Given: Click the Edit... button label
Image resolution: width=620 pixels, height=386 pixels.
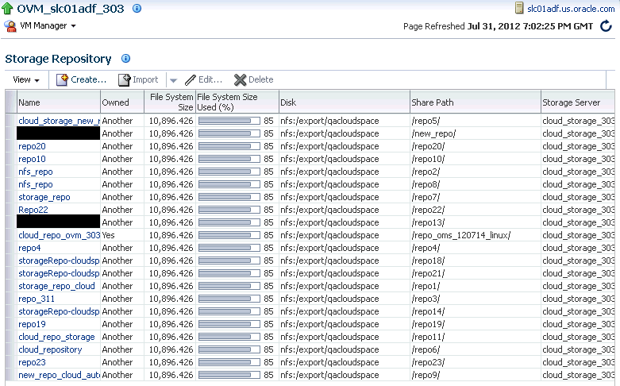Looking at the screenshot, I should (210, 79).
